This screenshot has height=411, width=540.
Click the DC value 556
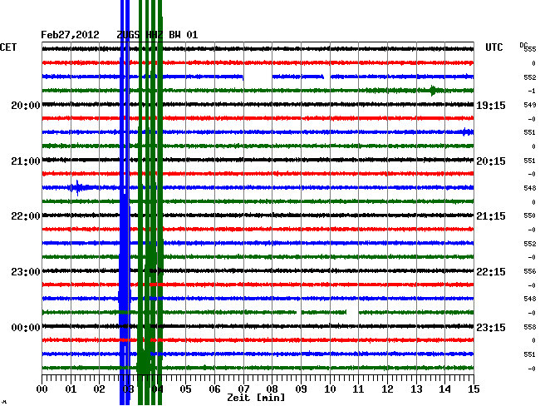[530, 271]
